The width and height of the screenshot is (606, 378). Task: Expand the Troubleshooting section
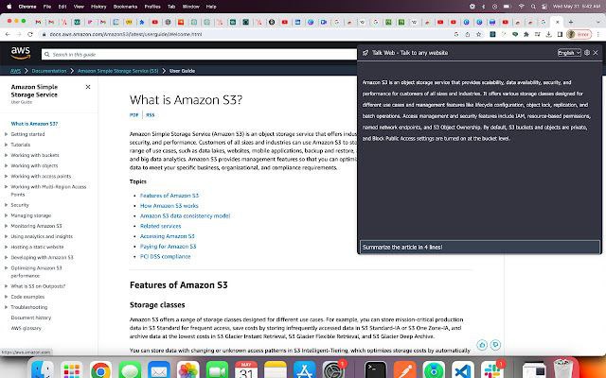pos(7,307)
